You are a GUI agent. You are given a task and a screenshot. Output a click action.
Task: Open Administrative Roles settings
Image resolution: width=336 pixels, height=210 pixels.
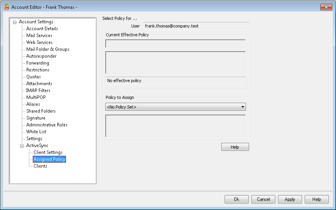click(47, 124)
